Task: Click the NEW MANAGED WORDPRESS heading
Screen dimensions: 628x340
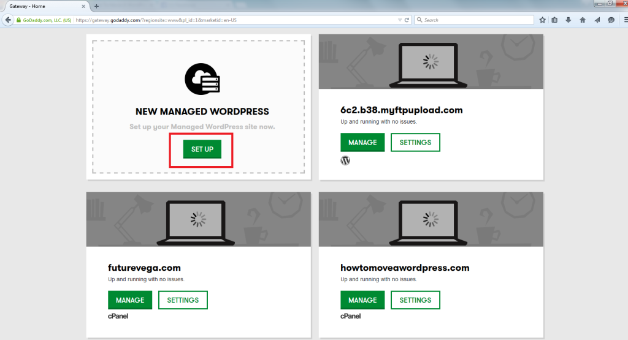Action: (202, 111)
